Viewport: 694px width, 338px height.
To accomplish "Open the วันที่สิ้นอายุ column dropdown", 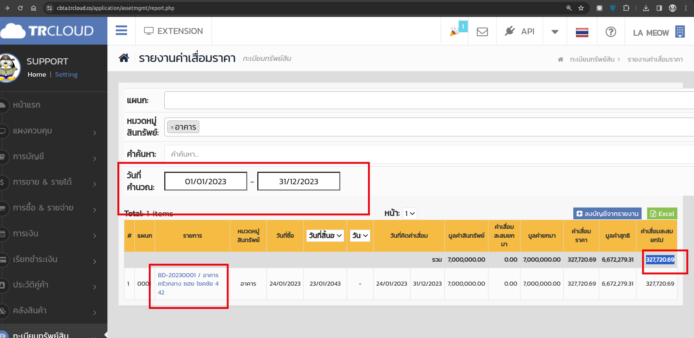I will [325, 236].
